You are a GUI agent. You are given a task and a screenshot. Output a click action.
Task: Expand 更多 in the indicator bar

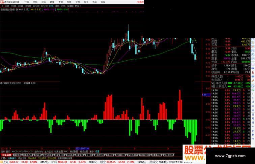coord(92,152)
